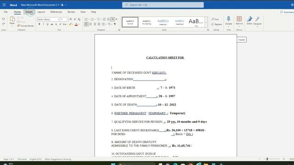Increase paragraph indent

(108, 19)
